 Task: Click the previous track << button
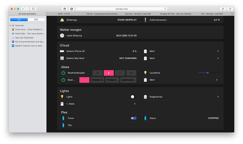pos(98,73)
